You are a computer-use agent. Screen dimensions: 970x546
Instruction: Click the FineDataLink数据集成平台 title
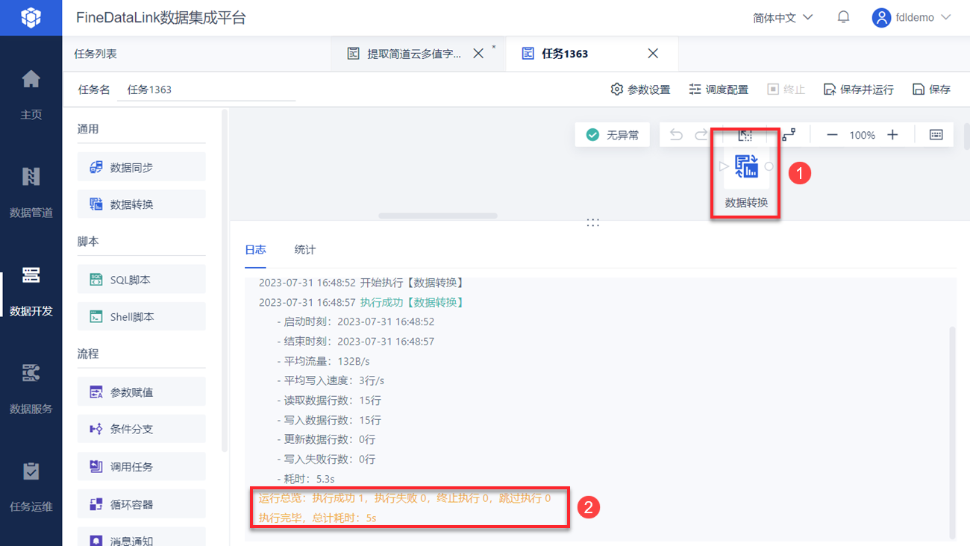[x=161, y=18]
